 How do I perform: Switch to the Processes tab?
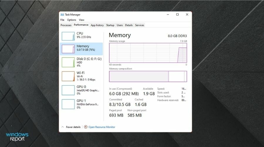pos(66,25)
